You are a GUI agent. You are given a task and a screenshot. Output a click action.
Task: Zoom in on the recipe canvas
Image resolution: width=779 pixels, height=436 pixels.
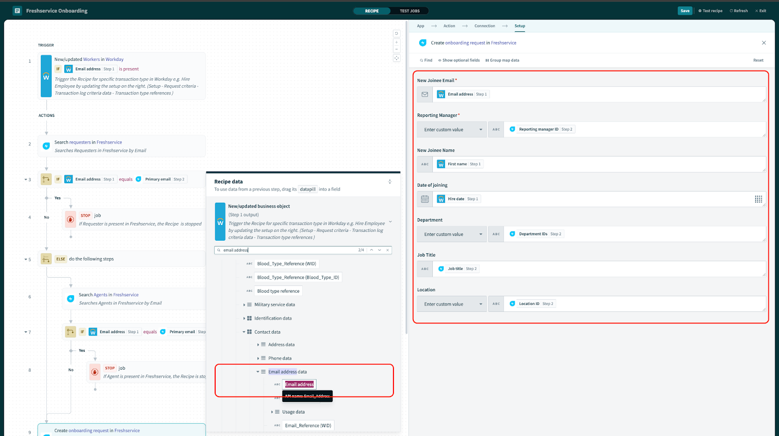[x=396, y=42]
